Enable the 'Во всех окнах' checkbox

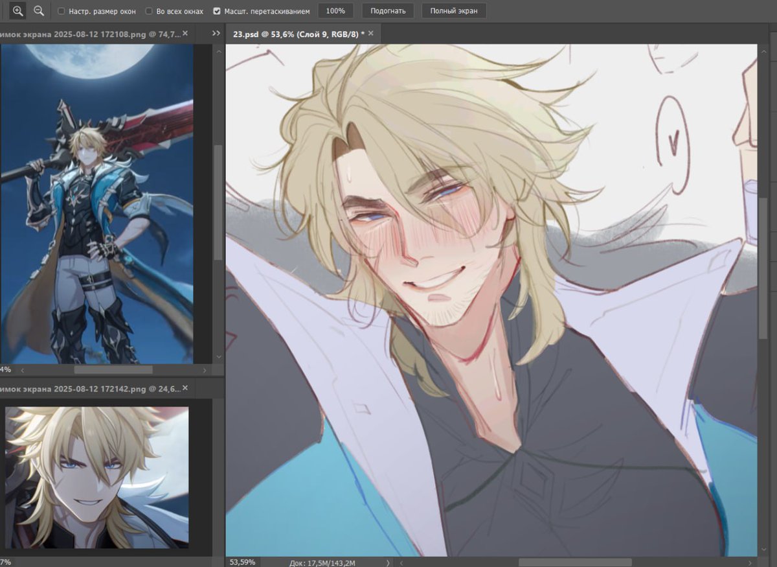[149, 11]
